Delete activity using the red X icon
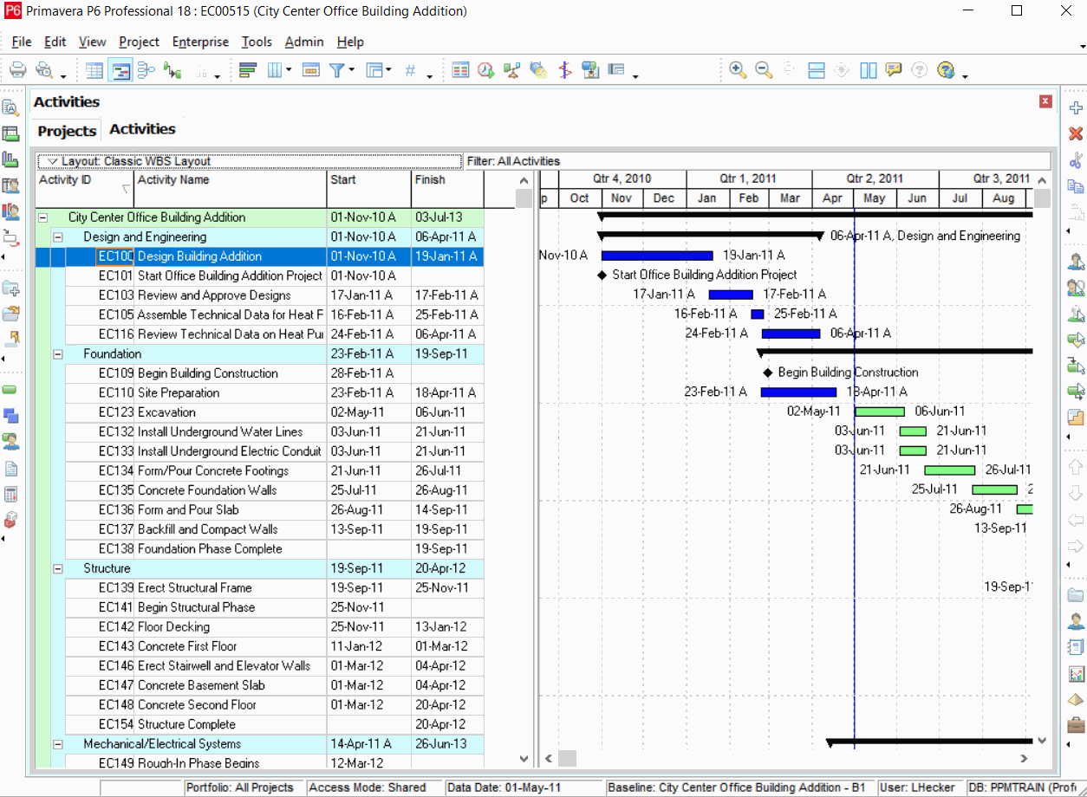The height and width of the screenshot is (797, 1087). click(x=1075, y=133)
